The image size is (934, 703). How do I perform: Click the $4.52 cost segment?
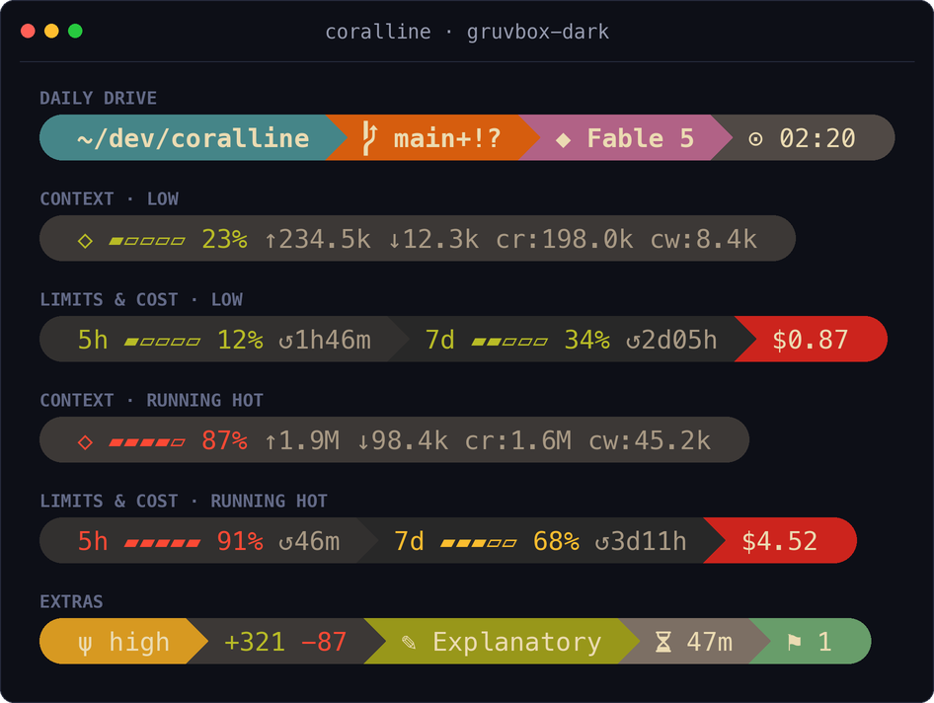point(779,541)
